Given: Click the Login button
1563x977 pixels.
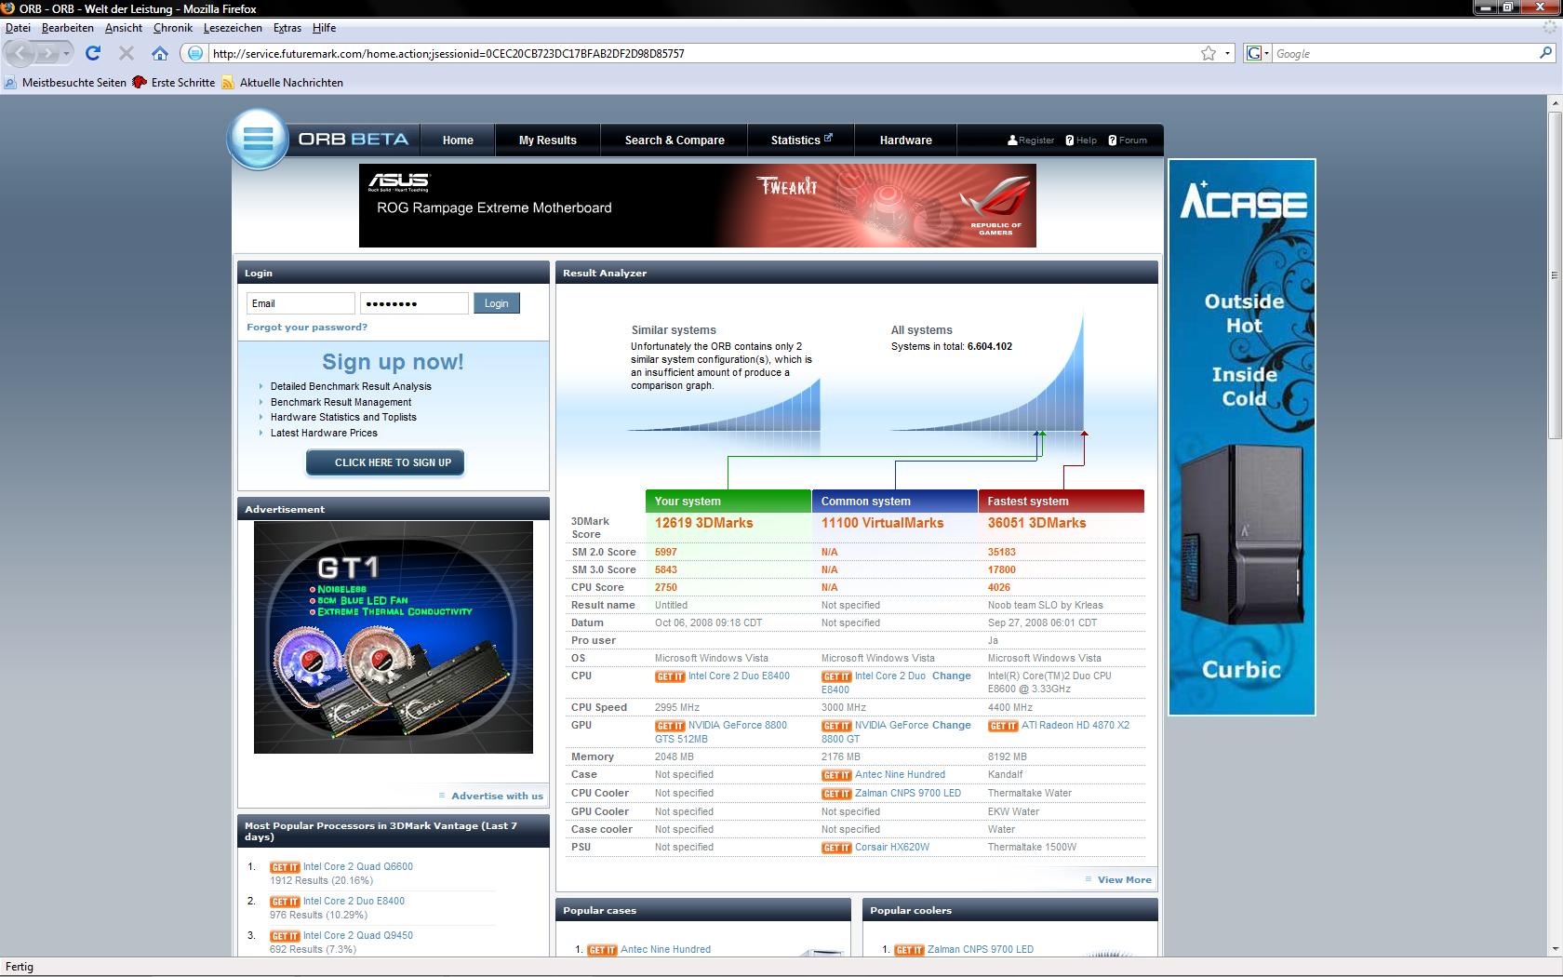Looking at the screenshot, I should [x=497, y=303].
